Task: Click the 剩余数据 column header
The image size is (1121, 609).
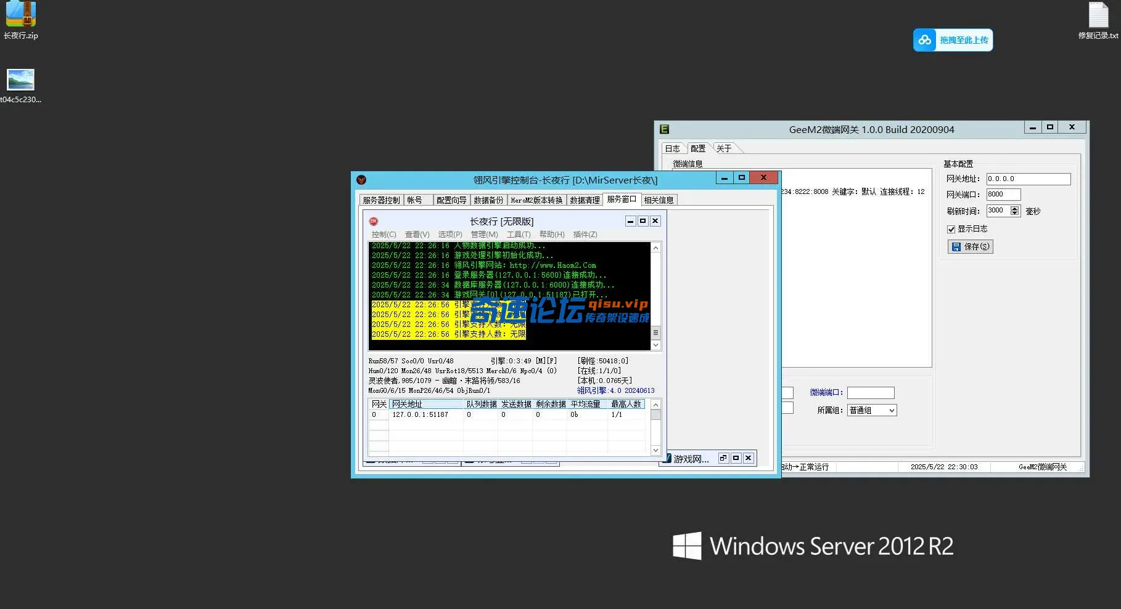Action: (550, 404)
